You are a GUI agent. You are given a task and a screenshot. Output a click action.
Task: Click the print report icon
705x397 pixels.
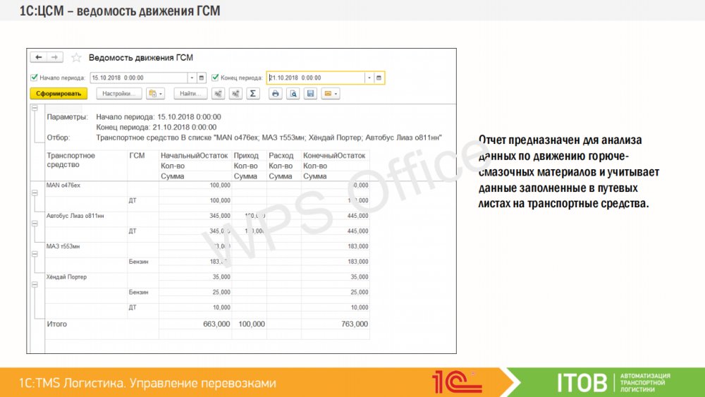(x=276, y=93)
